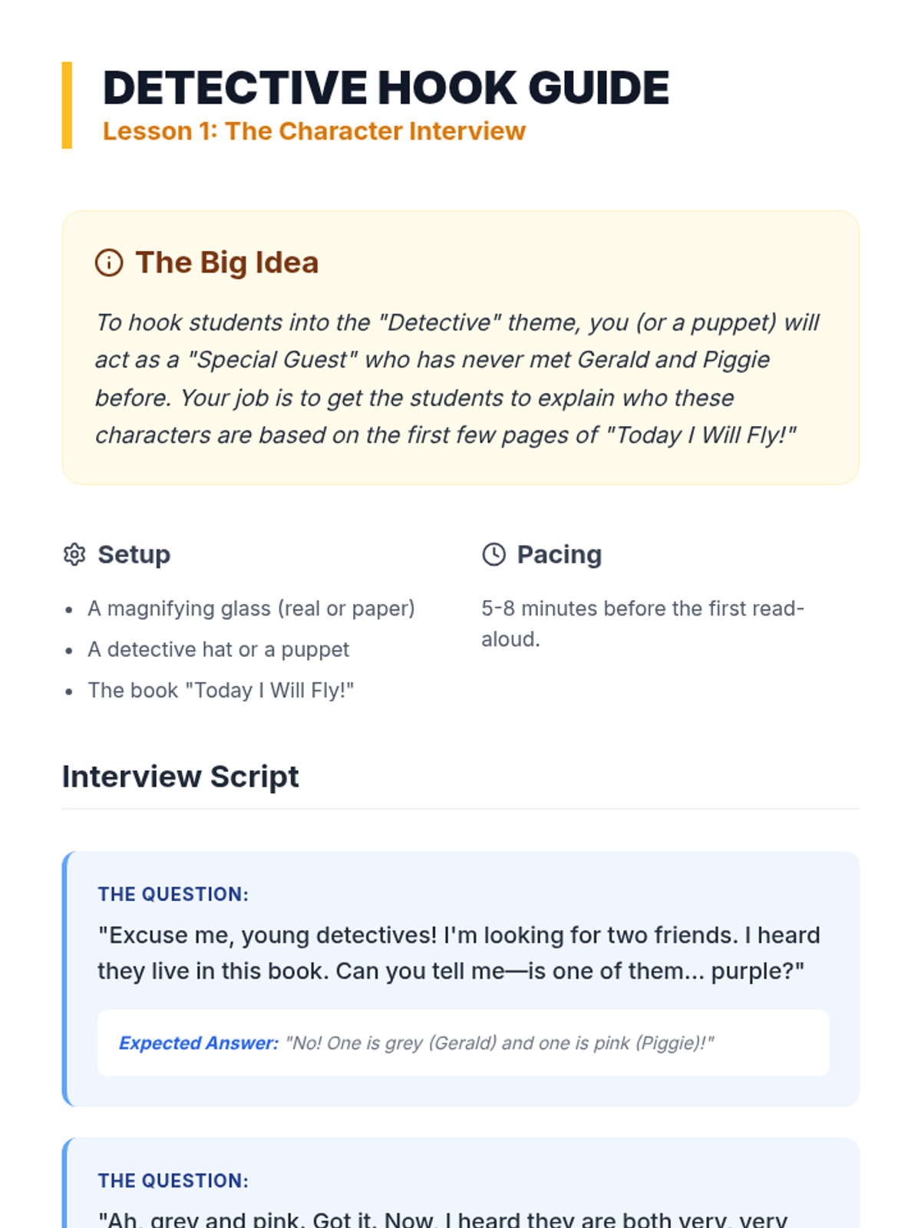921x1228 pixels.
Task: Select the Lesson 1: The Character Interview subtitle
Action: tap(314, 131)
